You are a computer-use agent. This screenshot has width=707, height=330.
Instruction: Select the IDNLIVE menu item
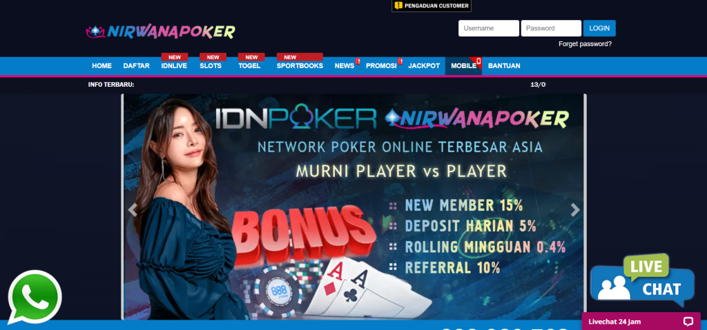[174, 65]
